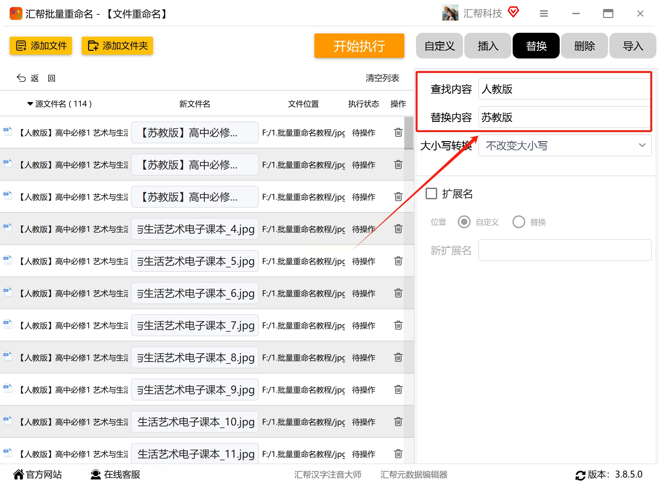Switch to the 删除 tab
The image size is (658, 485).
tap(584, 46)
